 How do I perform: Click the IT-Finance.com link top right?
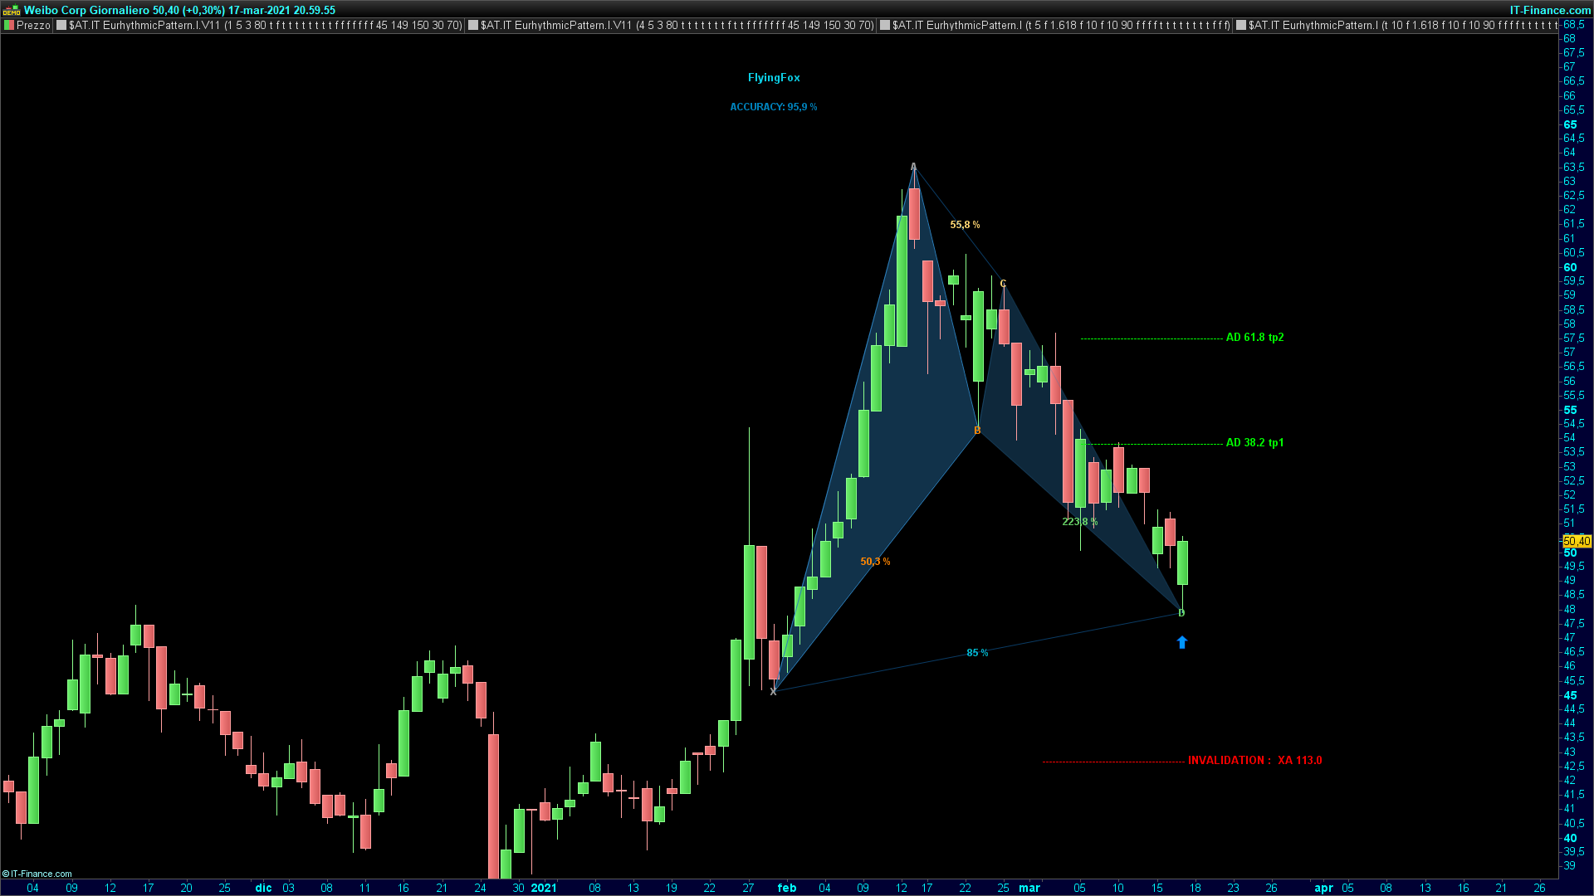(1550, 10)
